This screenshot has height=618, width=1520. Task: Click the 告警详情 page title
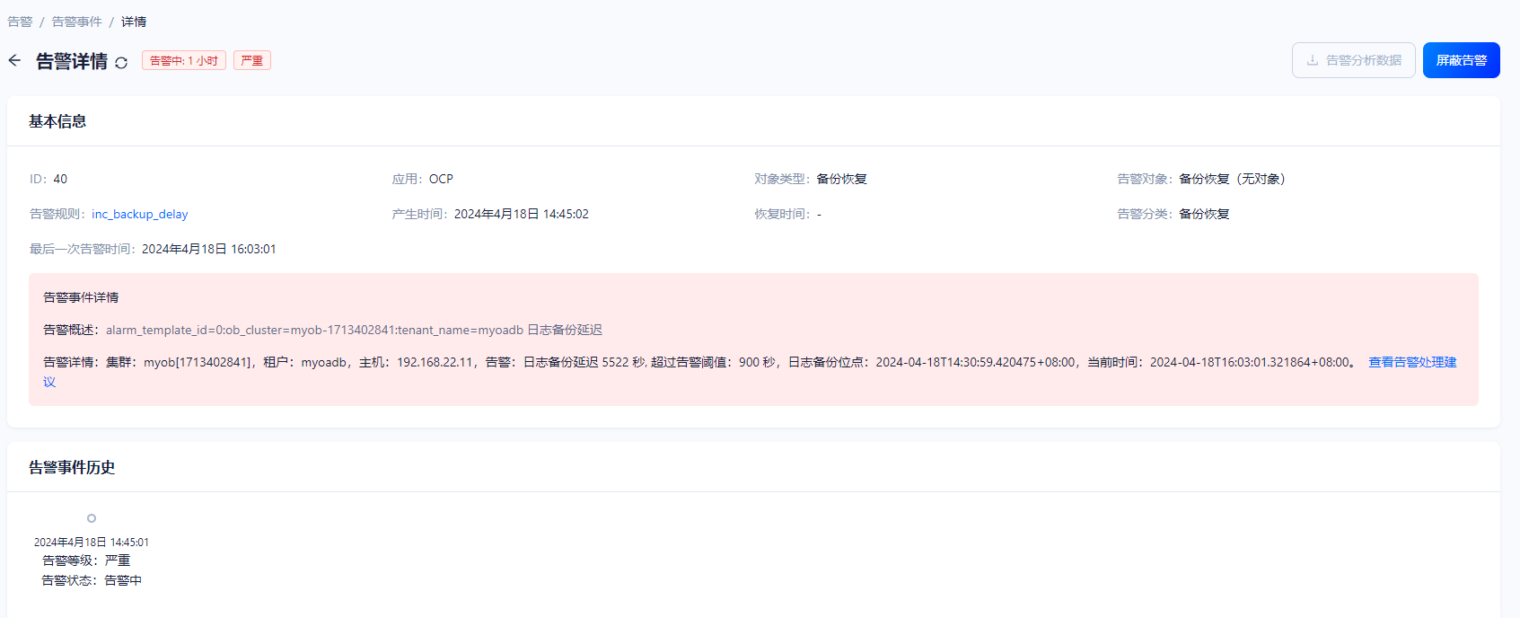click(72, 61)
